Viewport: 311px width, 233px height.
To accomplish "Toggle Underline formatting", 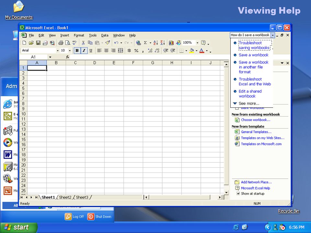I will [x=91, y=50].
